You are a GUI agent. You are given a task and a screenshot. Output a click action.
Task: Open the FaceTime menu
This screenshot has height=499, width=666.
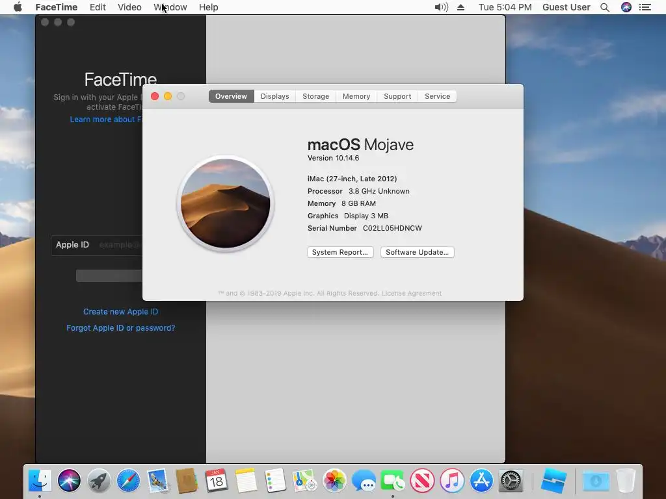[x=56, y=7]
